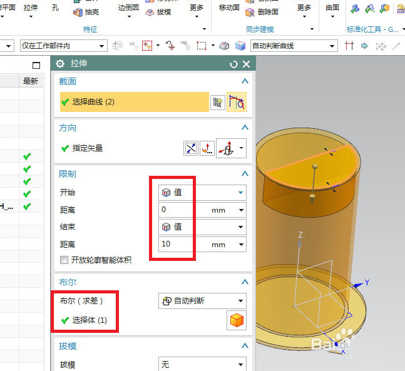Screen dimensions: 405x371
Task: Toggle 开放轮廓智能体积 checkbox
Action: pos(64,260)
